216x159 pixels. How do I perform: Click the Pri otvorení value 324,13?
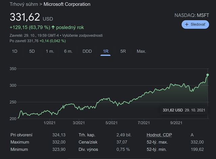[x=59, y=135]
